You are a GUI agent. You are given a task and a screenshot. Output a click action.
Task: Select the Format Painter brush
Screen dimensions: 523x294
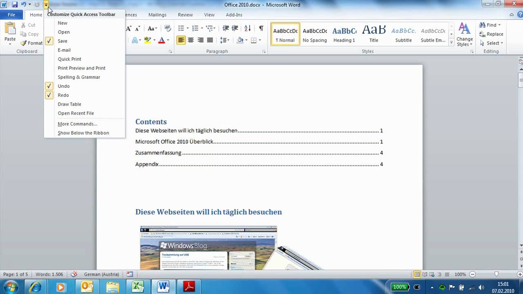coord(24,43)
